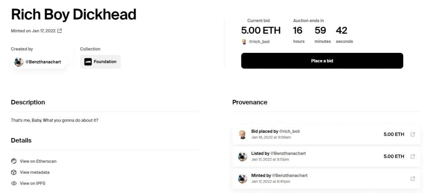Click creator avatar in Created by section
427x193 pixels.
tap(19, 62)
